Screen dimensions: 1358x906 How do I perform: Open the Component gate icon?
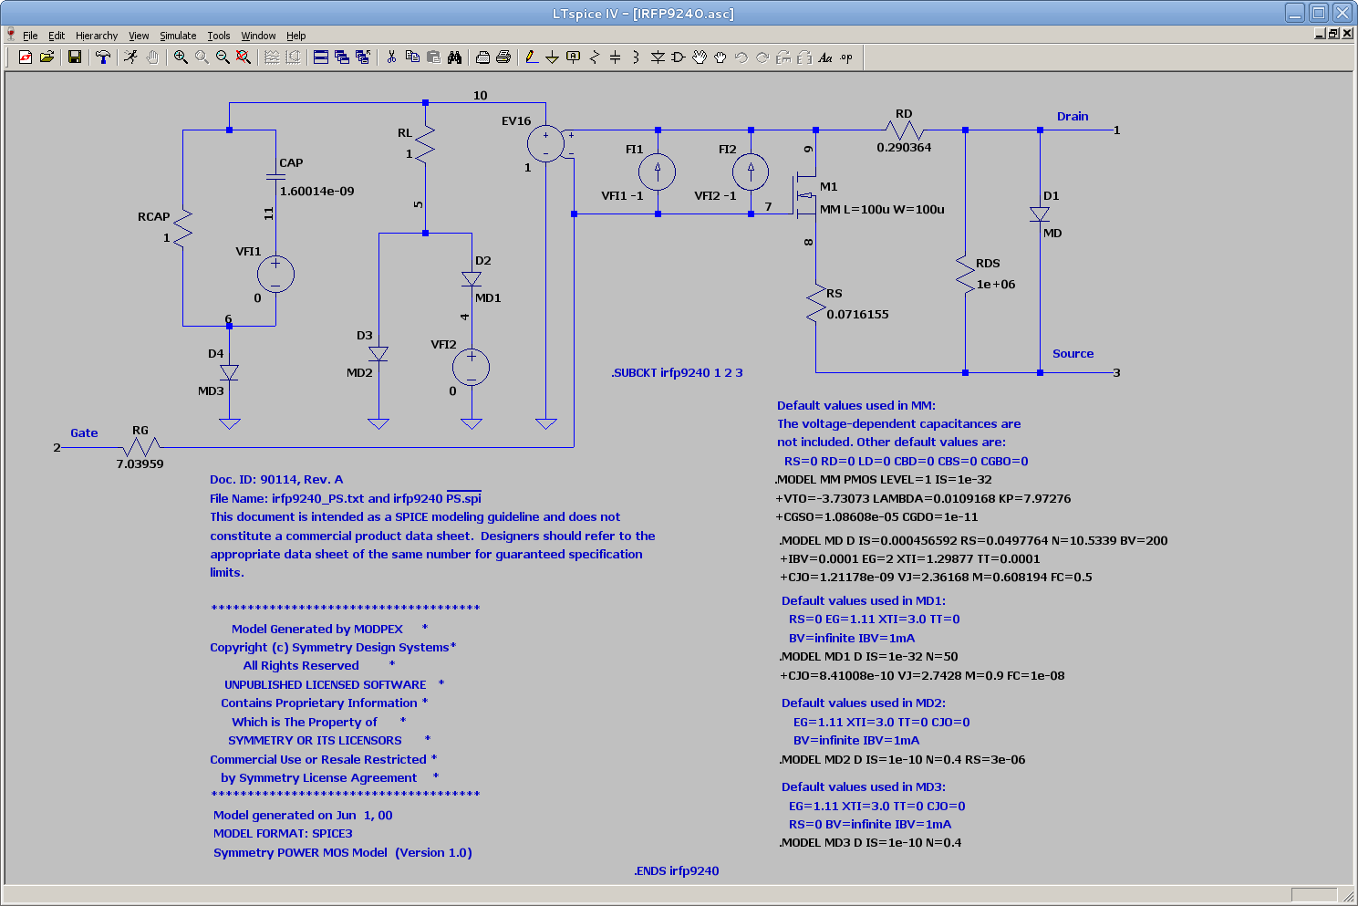[x=679, y=57]
